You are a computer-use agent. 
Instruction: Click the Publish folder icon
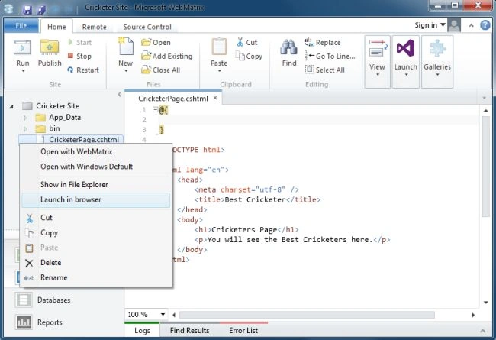(x=50, y=47)
